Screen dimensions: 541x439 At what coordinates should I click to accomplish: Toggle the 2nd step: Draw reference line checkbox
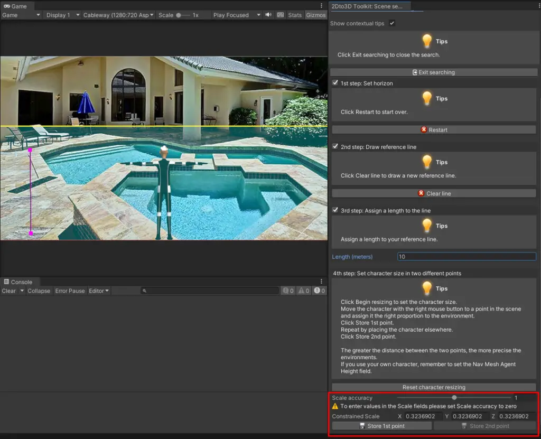point(335,147)
